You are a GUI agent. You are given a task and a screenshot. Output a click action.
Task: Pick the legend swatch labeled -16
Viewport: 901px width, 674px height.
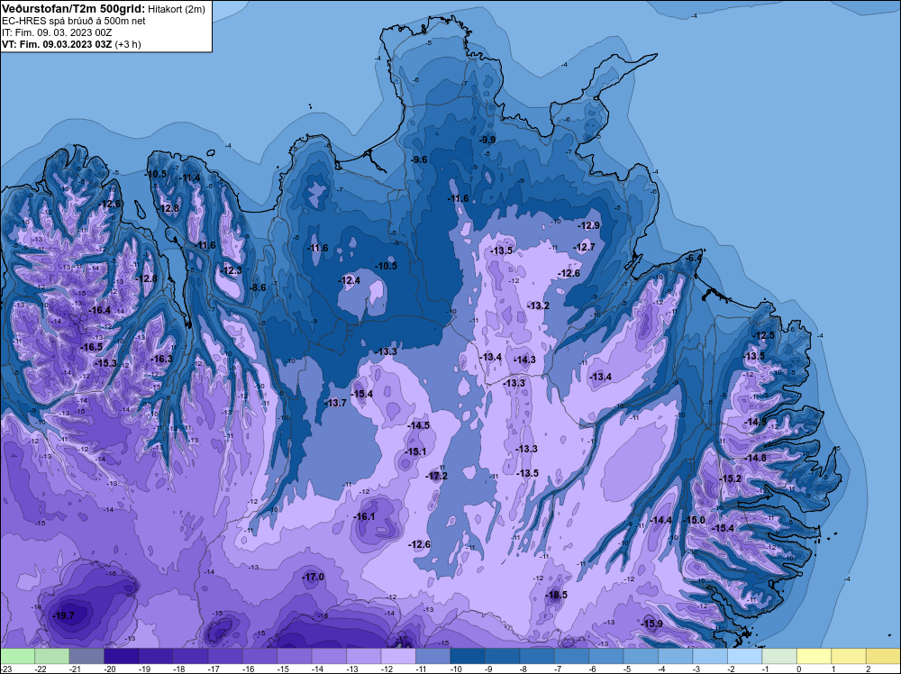coord(259,656)
